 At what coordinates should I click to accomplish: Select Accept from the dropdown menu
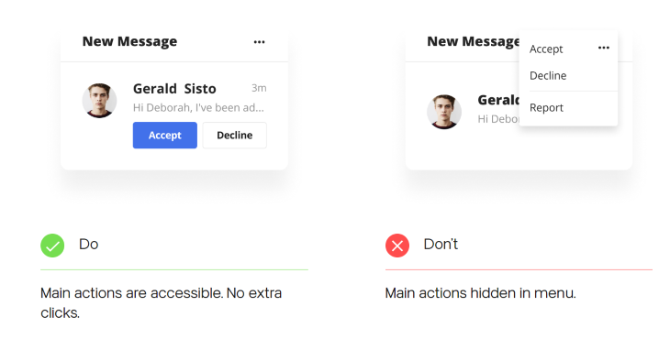[546, 49]
